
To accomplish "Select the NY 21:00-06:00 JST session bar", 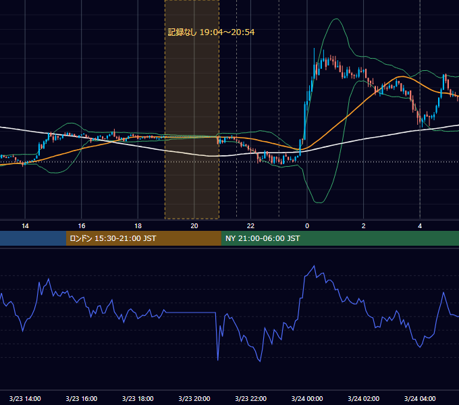I will point(340,238).
